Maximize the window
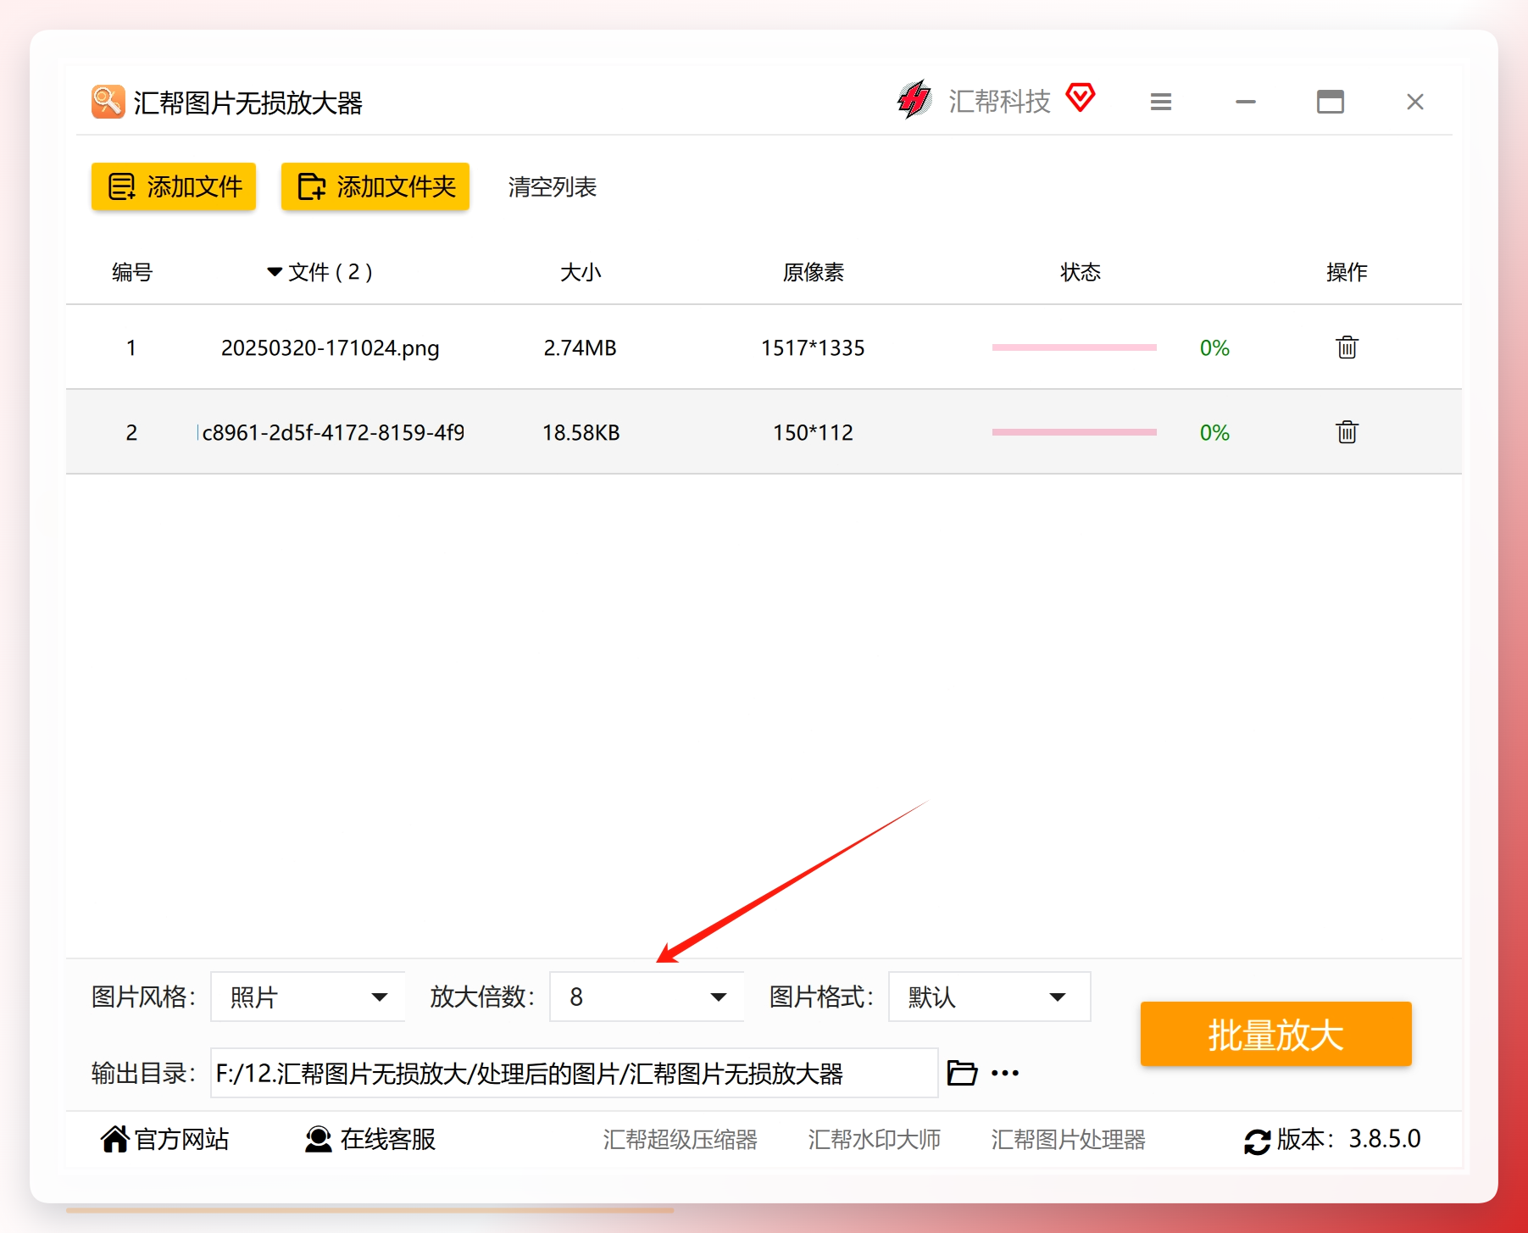This screenshot has width=1528, height=1233. point(1331,102)
